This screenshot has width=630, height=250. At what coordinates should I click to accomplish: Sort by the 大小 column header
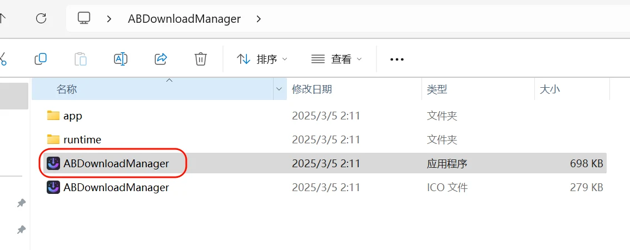click(550, 89)
